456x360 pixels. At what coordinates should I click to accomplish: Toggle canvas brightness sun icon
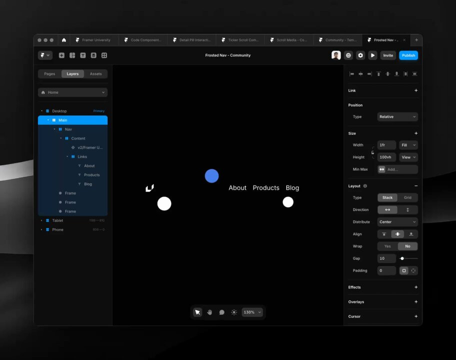click(234, 312)
